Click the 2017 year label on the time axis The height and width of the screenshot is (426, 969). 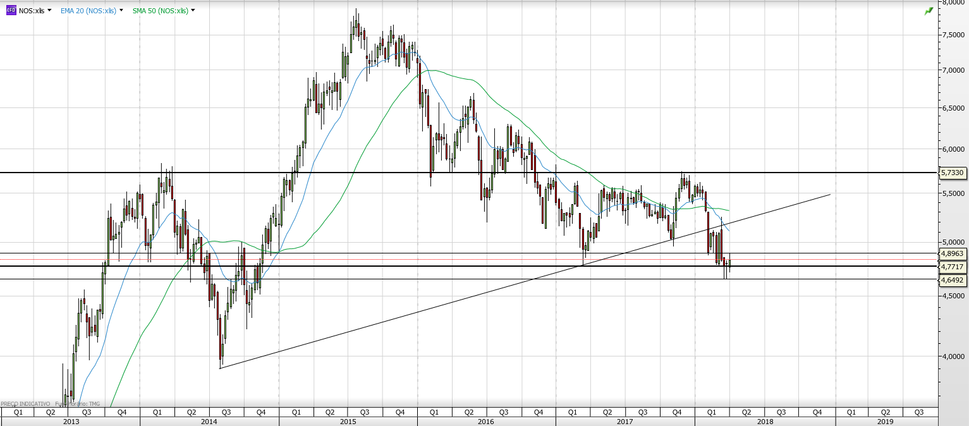tap(625, 421)
